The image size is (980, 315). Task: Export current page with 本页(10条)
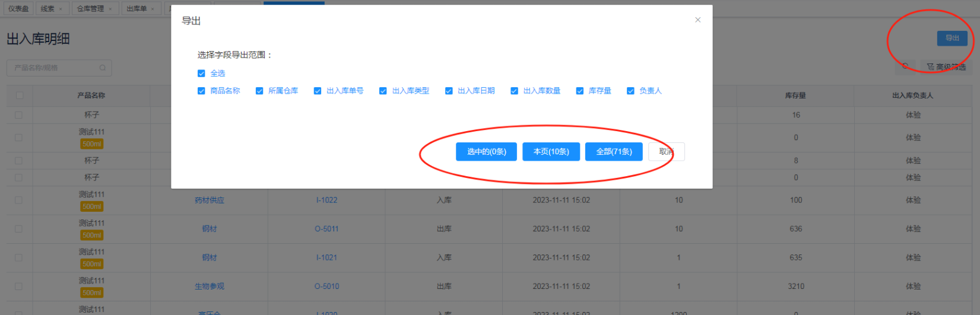(x=551, y=152)
